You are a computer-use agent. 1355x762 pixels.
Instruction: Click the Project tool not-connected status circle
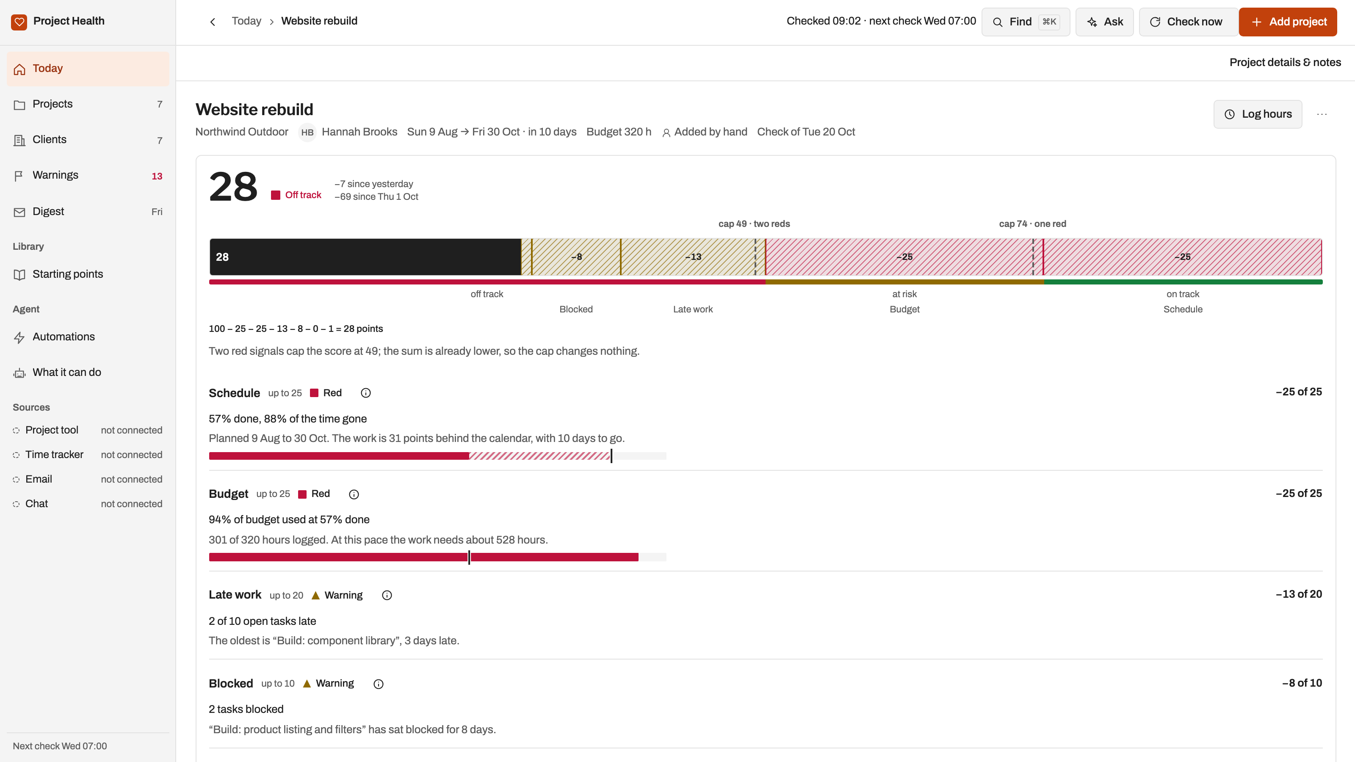tap(17, 431)
